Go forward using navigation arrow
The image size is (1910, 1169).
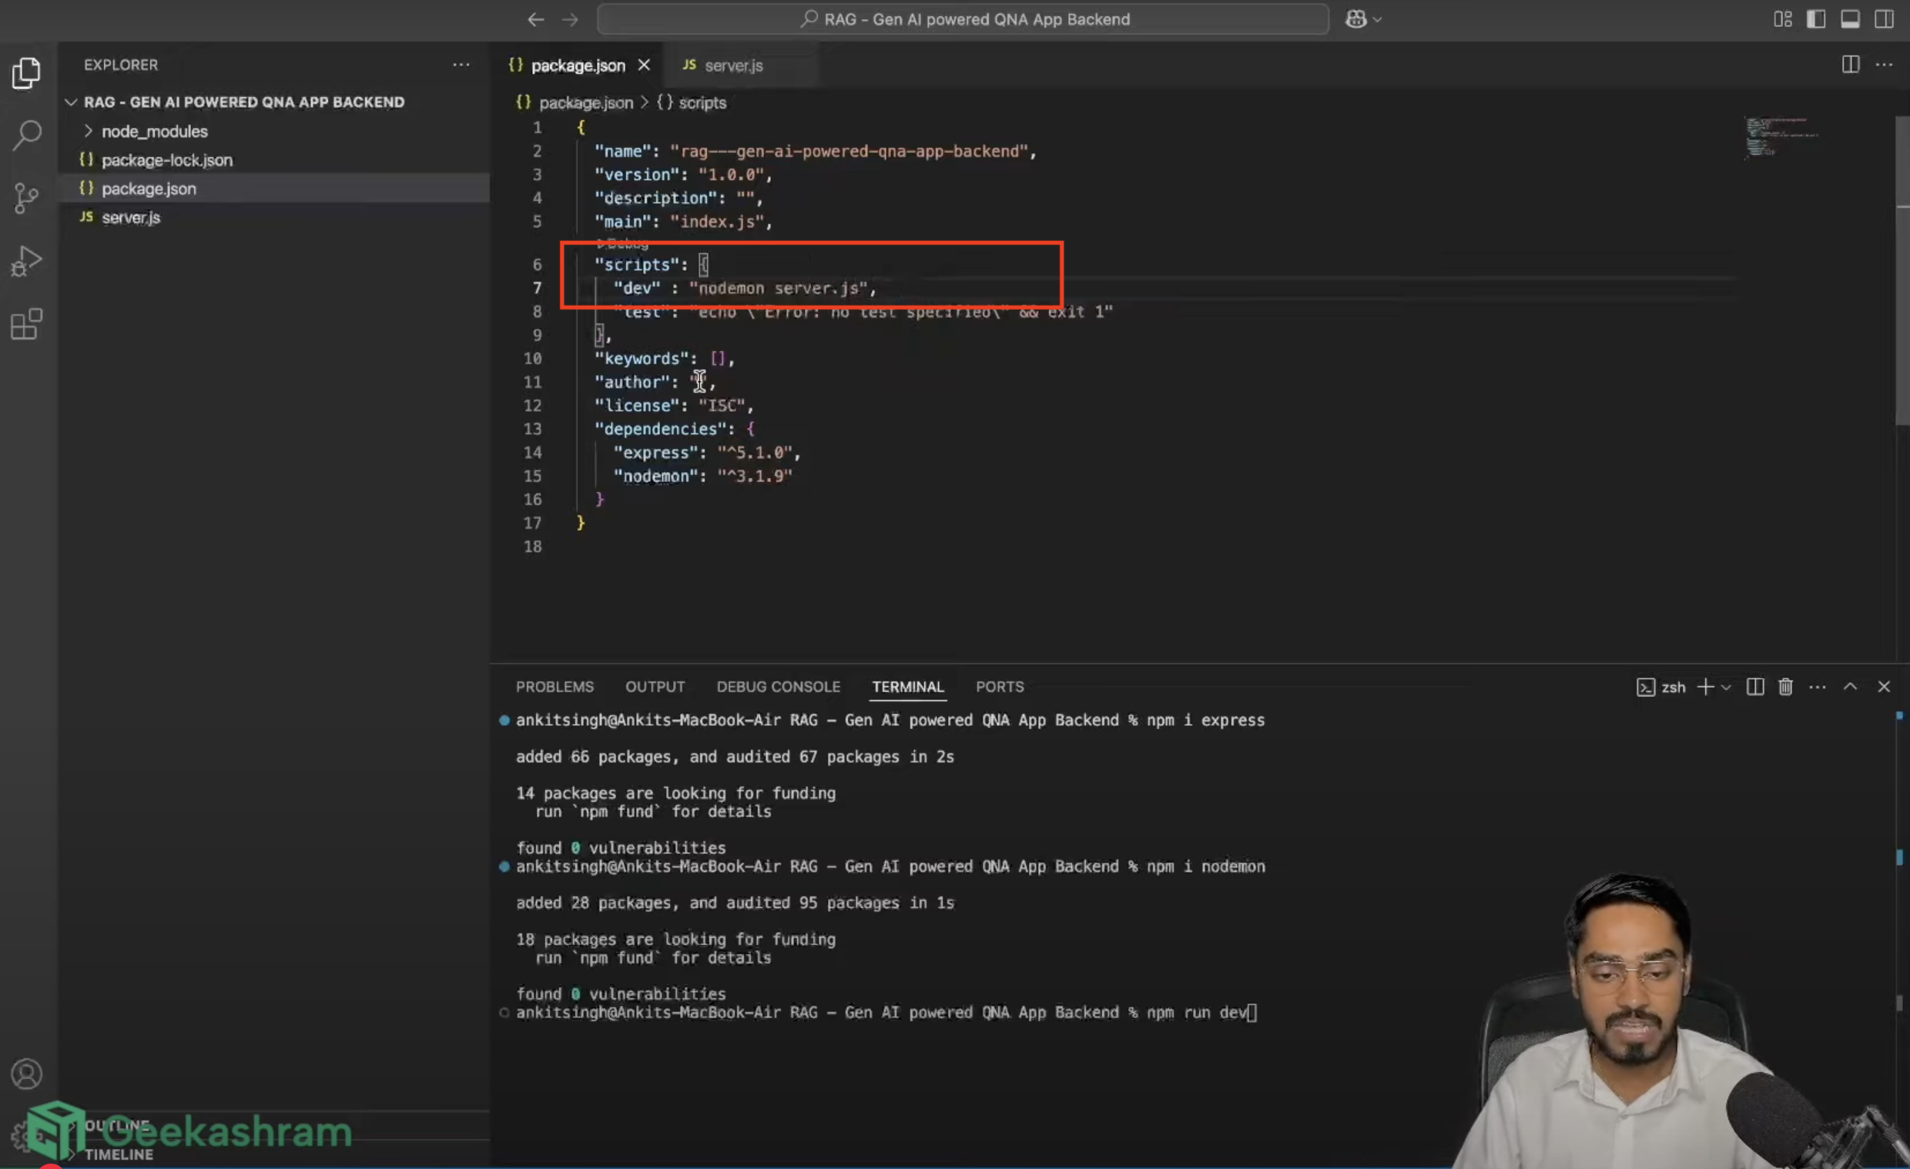tap(570, 19)
